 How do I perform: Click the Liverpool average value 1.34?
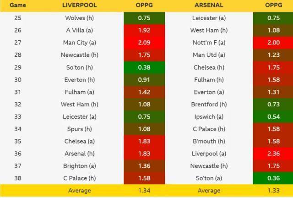(x=144, y=191)
